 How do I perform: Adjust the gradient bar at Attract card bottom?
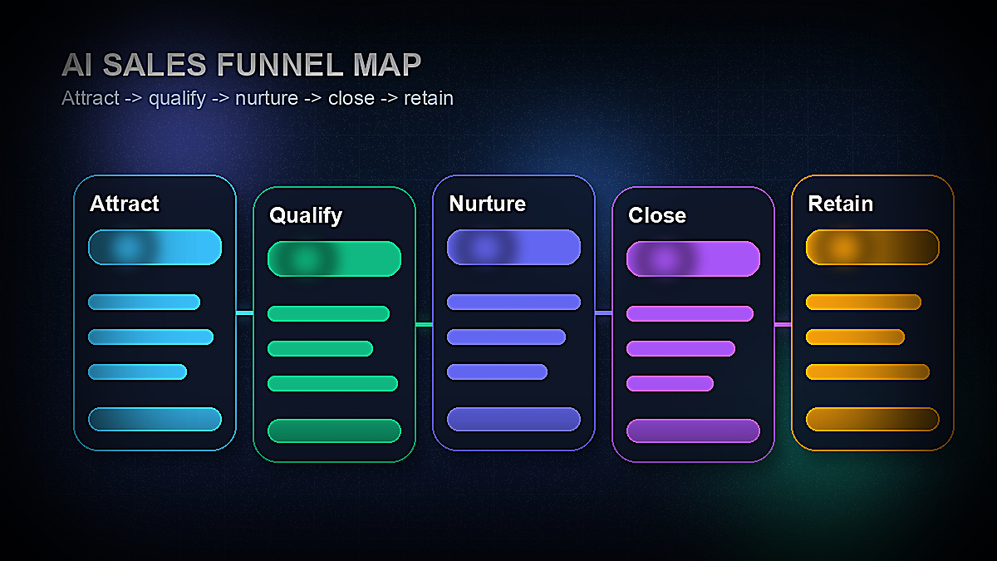pyautogui.click(x=155, y=420)
